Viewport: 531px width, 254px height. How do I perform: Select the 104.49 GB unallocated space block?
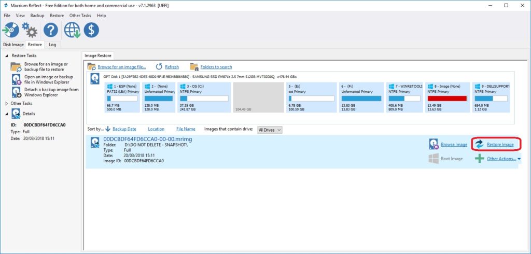click(258, 97)
